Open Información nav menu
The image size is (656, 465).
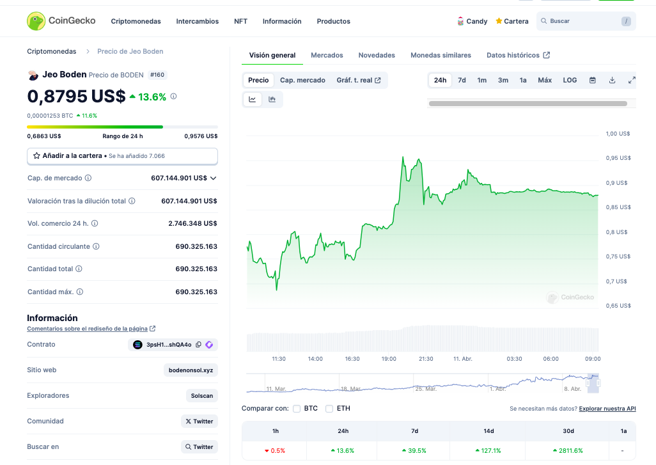[281, 21]
